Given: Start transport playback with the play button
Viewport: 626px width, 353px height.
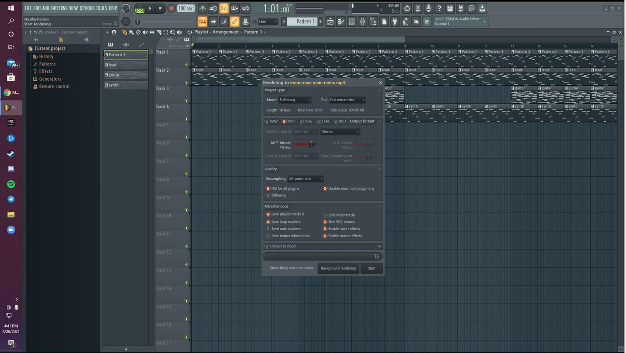Looking at the screenshot, I should pos(150,8).
